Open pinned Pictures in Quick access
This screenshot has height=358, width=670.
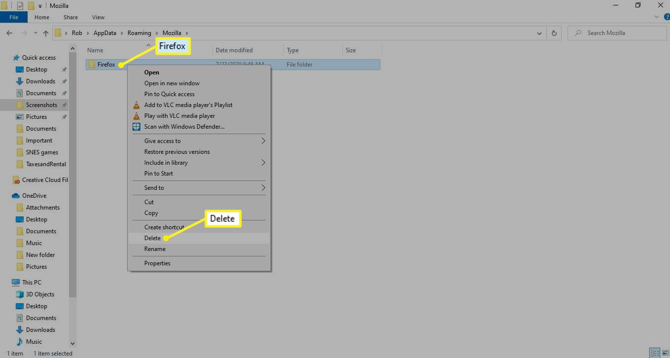[x=36, y=117]
